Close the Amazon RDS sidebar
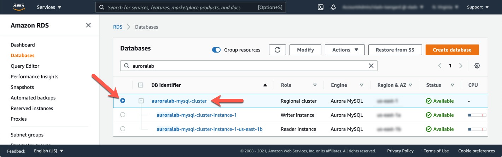The height and width of the screenshot is (157, 502). 88,25
